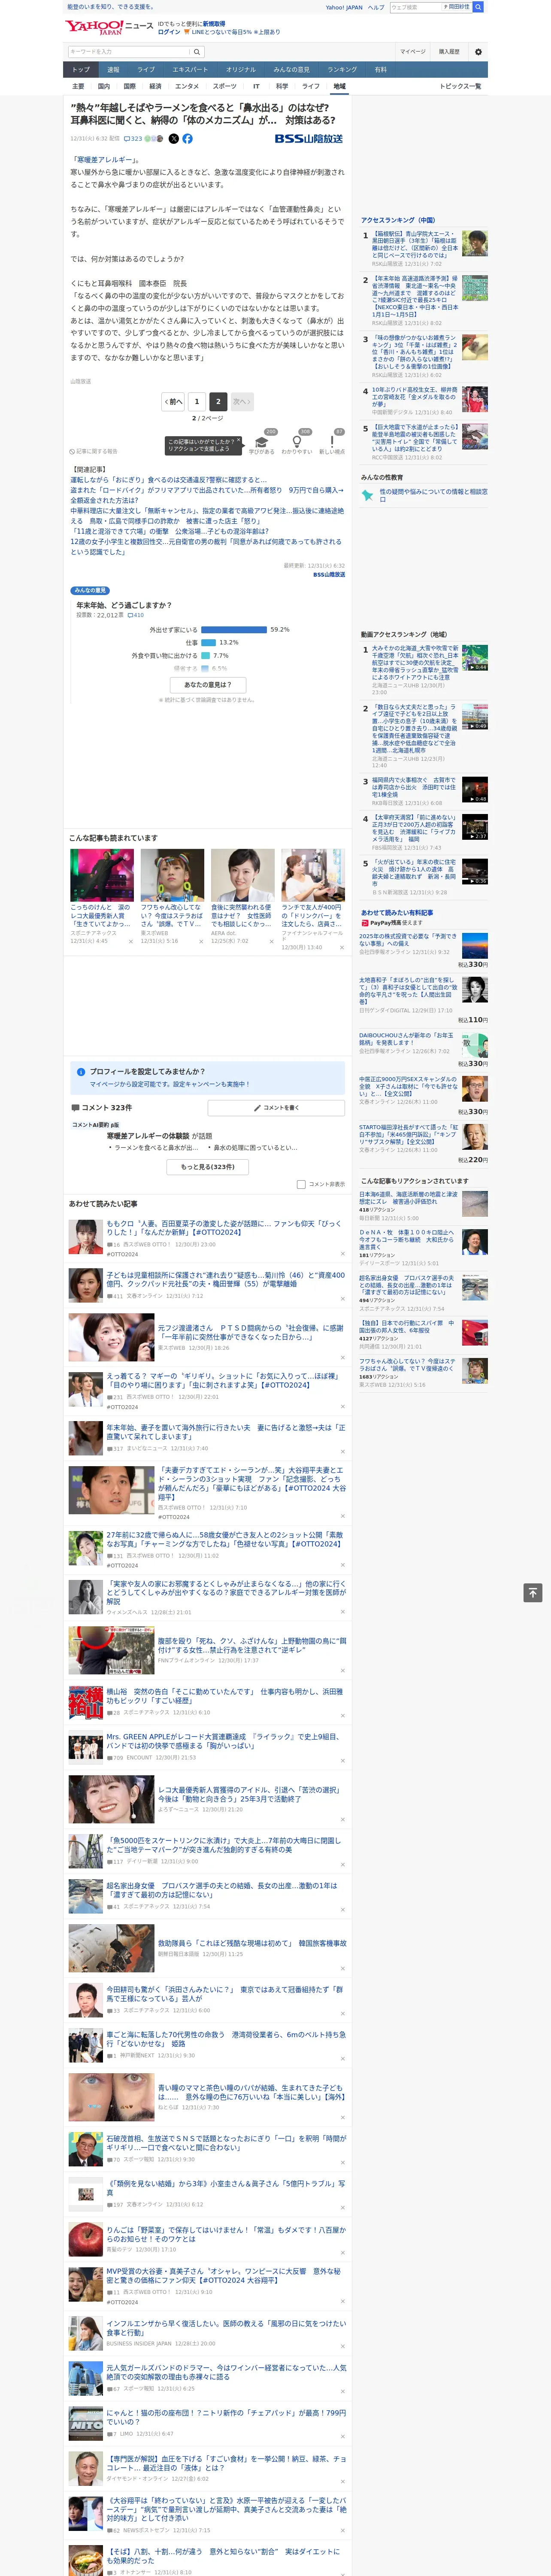This screenshot has height=2576, width=551.
Task: Open the 有料 navigation tab
Action: click(x=380, y=70)
